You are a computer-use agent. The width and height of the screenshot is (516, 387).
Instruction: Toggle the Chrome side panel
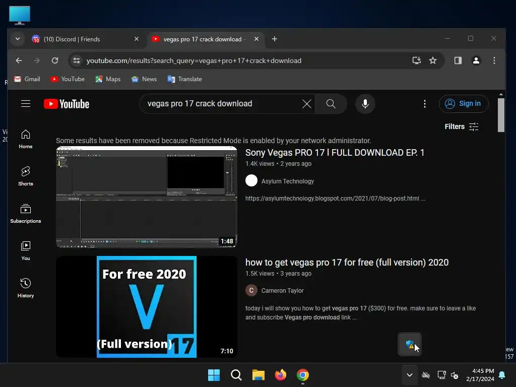point(458,60)
